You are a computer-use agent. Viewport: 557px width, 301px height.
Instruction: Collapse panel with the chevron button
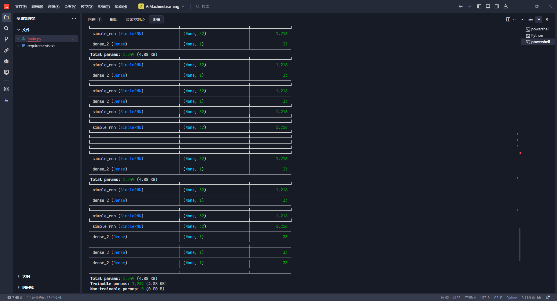point(539,19)
